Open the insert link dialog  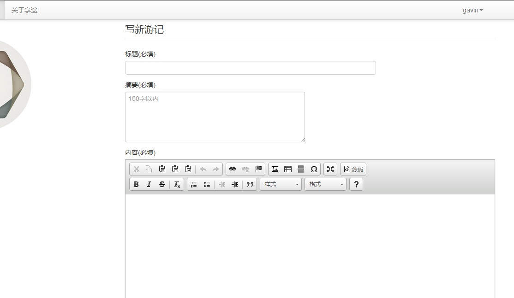point(233,169)
